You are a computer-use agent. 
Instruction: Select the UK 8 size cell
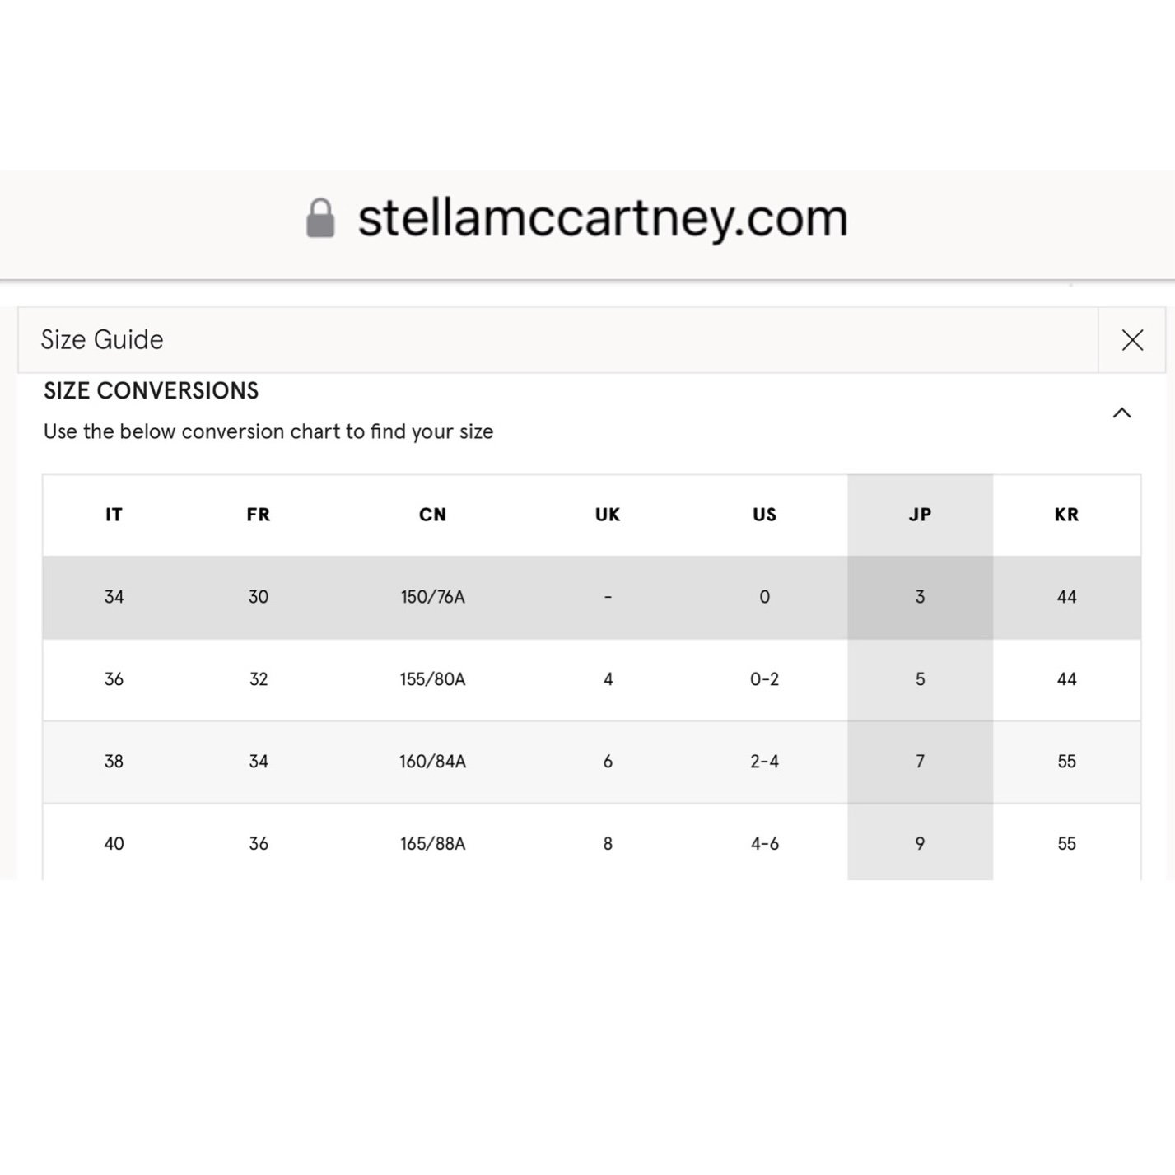coord(608,843)
